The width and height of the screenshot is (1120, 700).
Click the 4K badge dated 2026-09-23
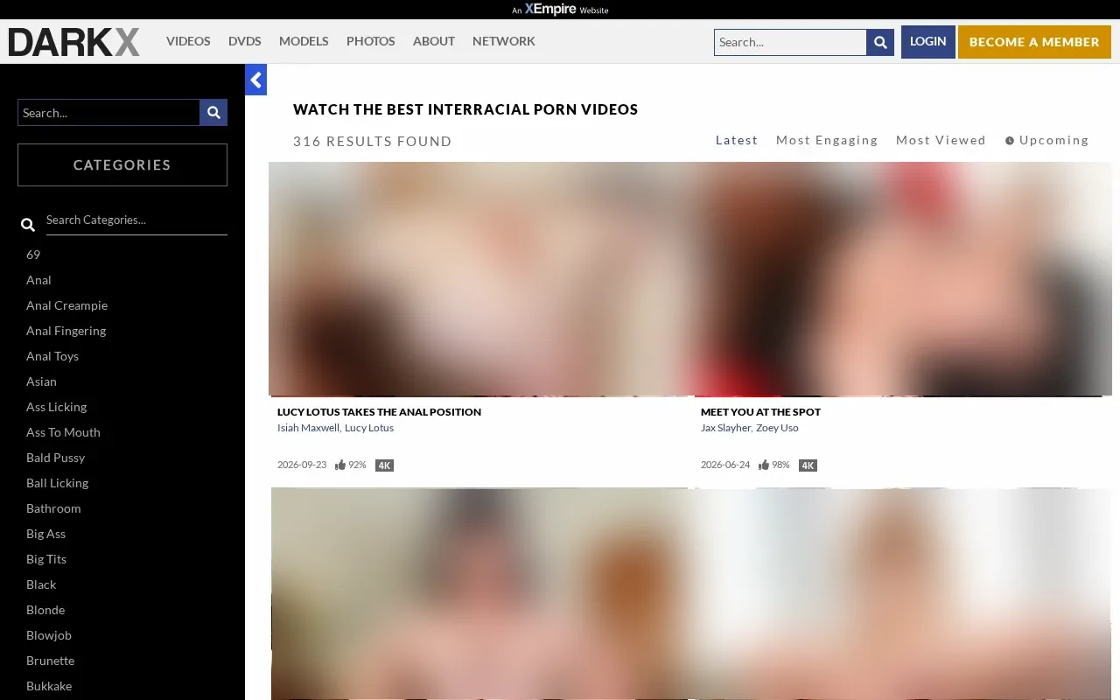[x=384, y=465]
